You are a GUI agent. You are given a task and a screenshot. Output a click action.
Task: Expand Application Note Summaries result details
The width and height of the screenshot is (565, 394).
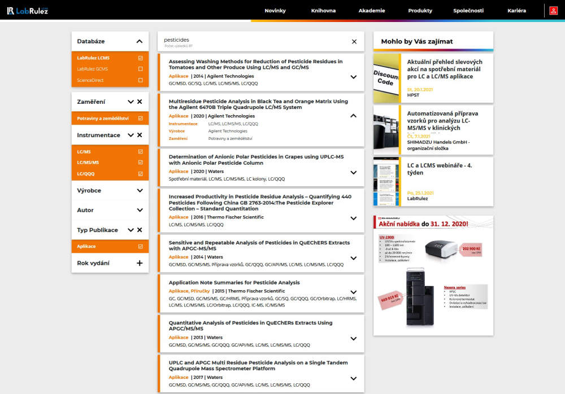click(x=354, y=292)
